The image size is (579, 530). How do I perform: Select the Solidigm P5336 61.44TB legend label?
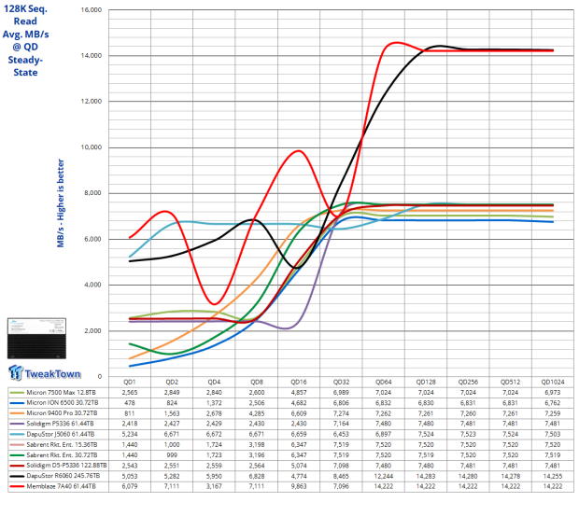(x=60, y=424)
